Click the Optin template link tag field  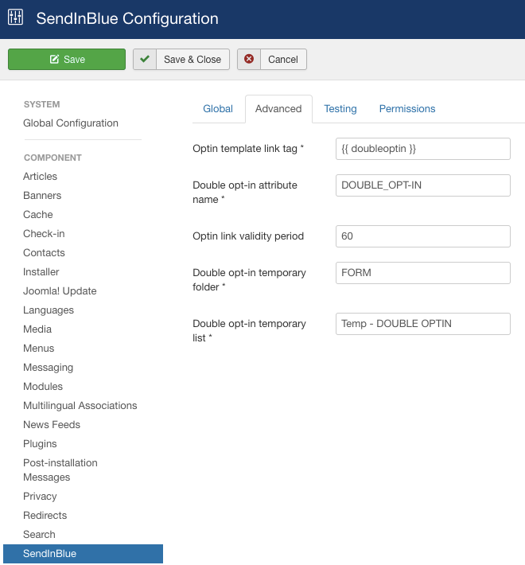(422, 149)
